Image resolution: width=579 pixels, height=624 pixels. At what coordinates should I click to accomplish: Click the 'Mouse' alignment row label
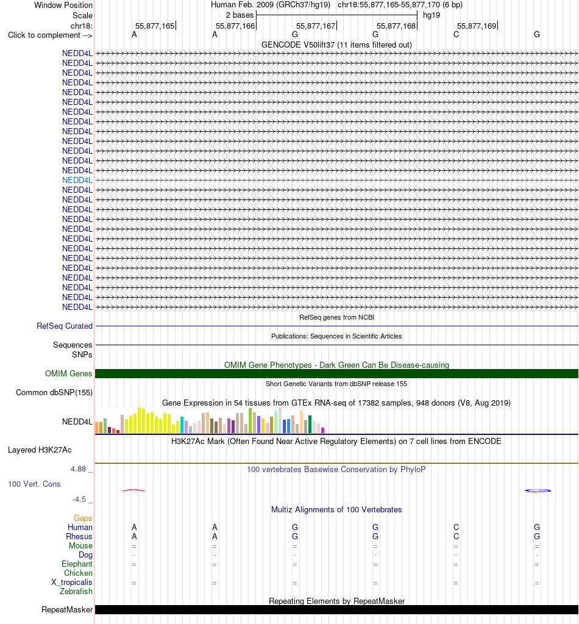click(80, 545)
